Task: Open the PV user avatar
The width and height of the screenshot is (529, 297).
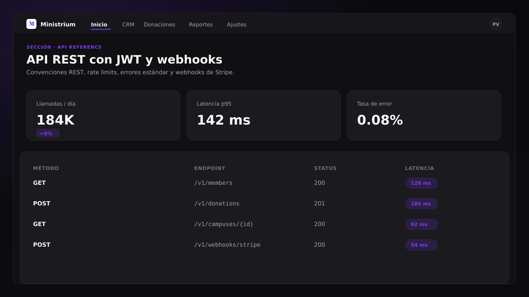Action: (x=496, y=24)
